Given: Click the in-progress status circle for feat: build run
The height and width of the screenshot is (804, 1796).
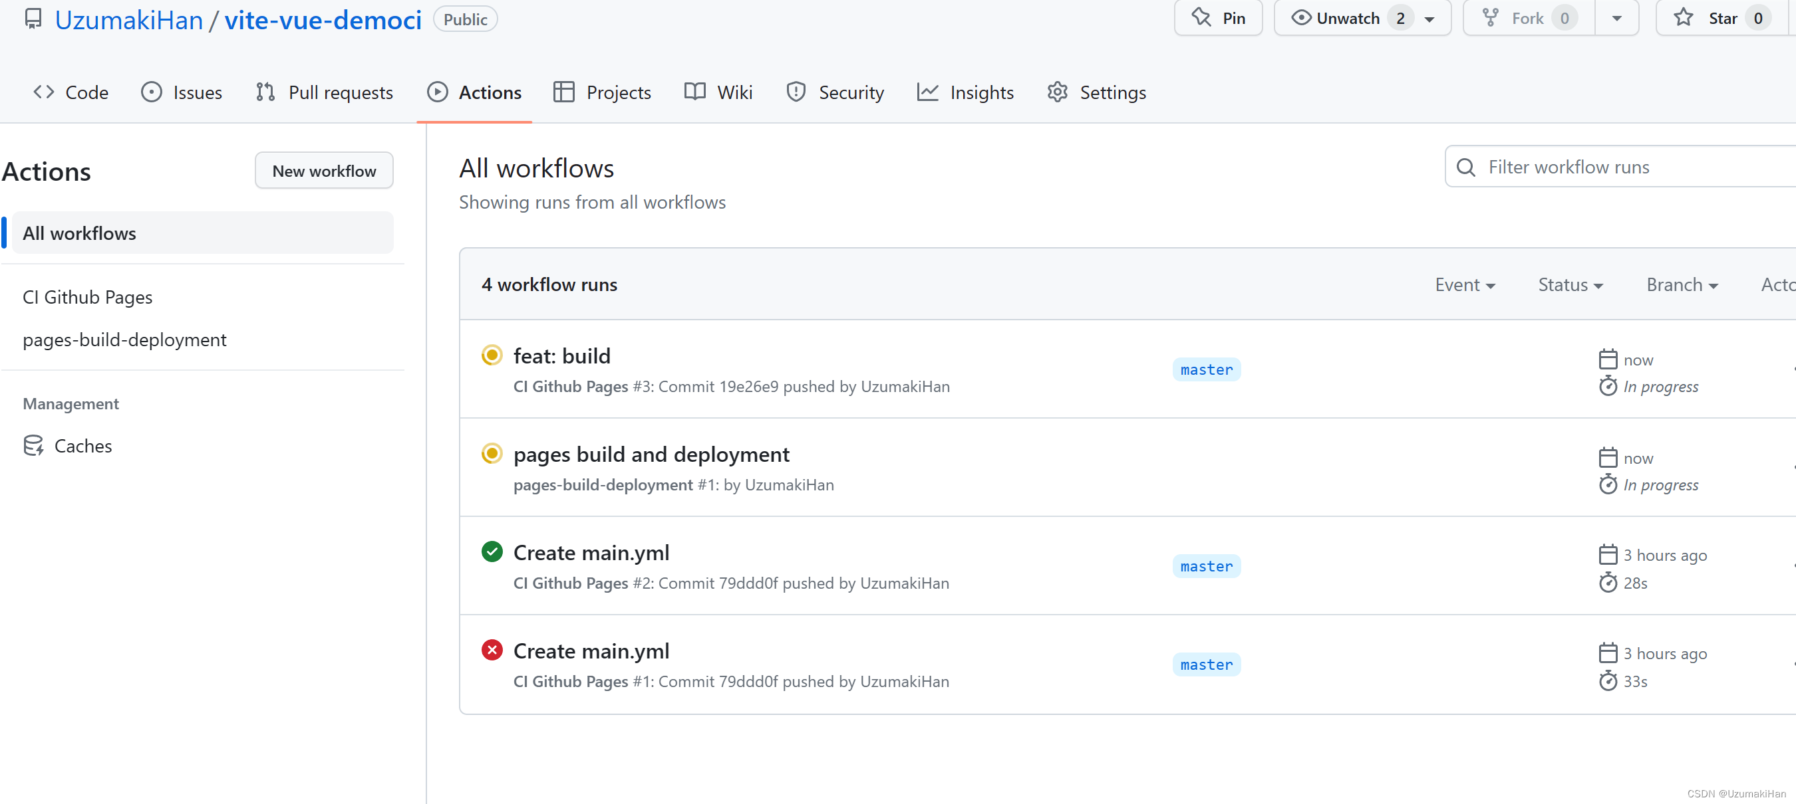Looking at the screenshot, I should pyautogui.click(x=492, y=355).
